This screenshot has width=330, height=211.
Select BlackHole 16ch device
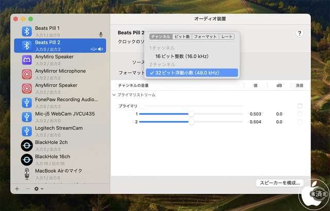(x=60, y=160)
